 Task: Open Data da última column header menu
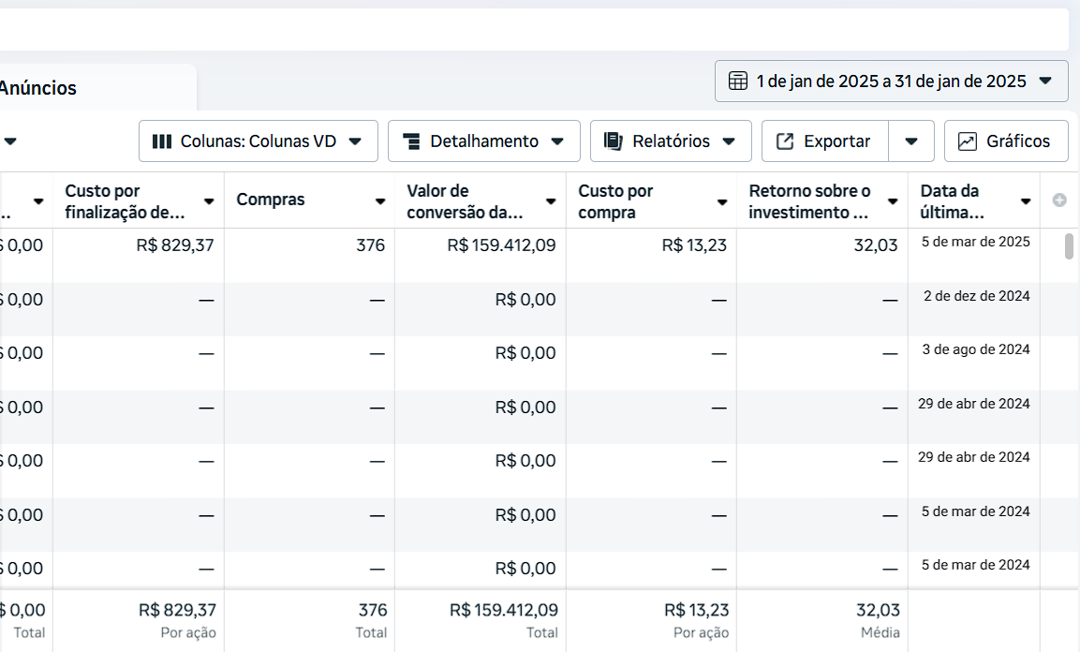(1026, 201)
